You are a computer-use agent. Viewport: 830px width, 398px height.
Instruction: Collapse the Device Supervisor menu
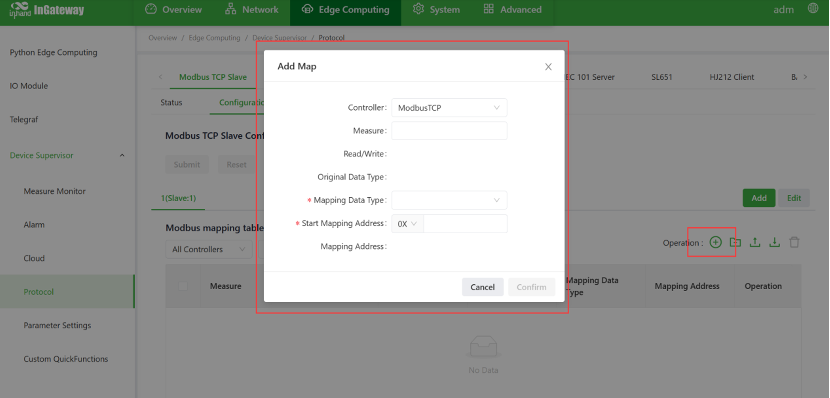122,155
